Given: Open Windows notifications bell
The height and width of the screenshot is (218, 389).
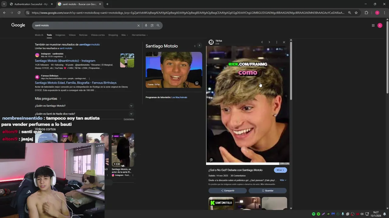Looking at the screenshot, I should click(x=385, y=214).
